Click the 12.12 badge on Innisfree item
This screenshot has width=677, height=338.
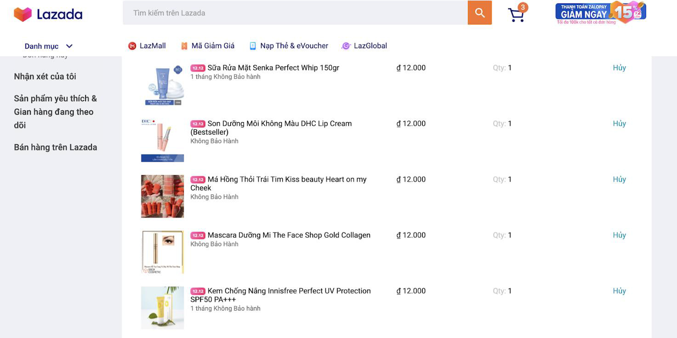[x=198, y=291]
